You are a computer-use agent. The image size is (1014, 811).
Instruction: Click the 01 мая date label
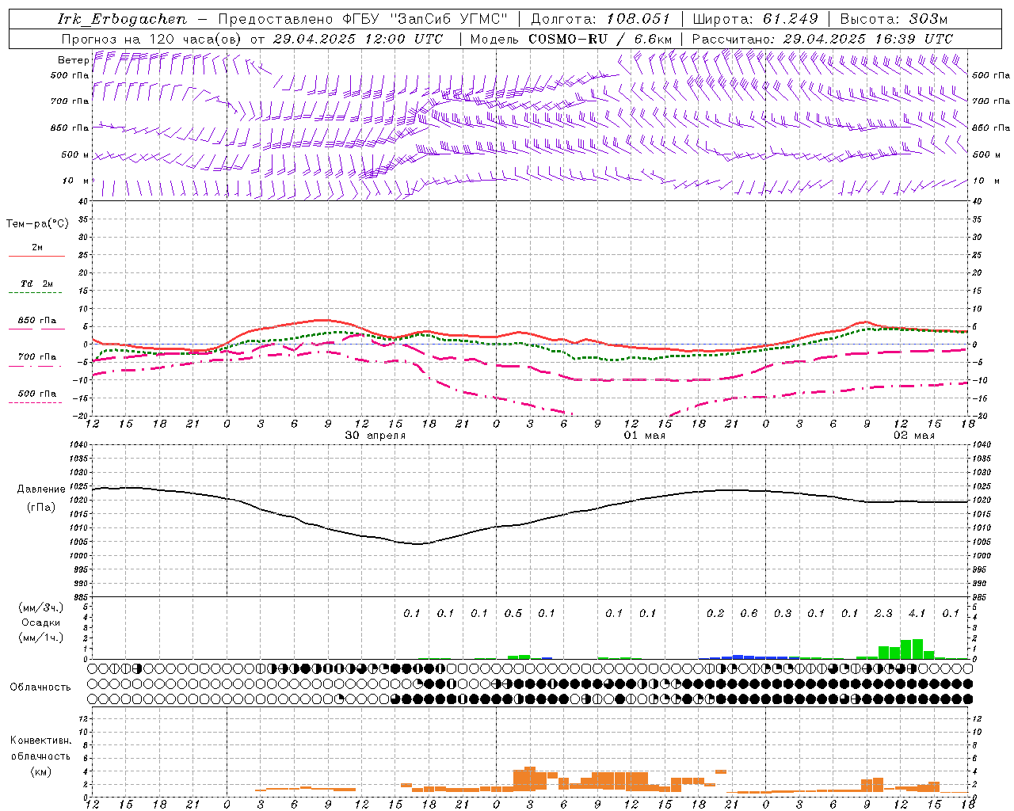tap(644, 436)
